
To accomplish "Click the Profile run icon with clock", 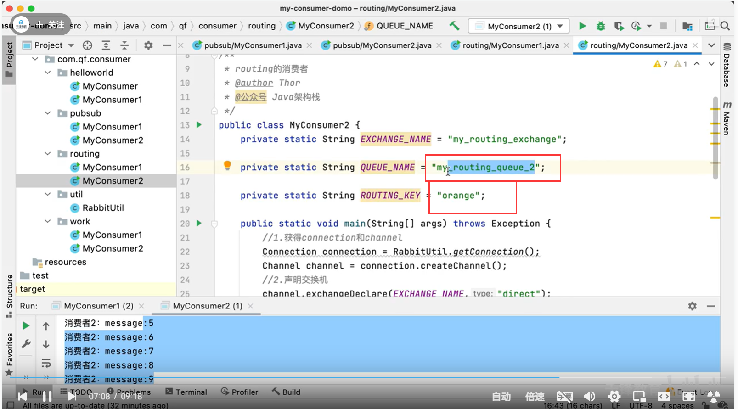I will 636,26.
